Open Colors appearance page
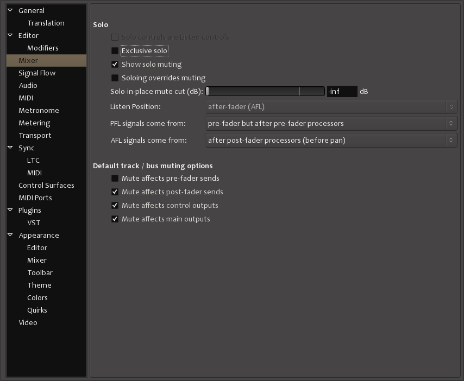The image size is (464, 381). click(x=37, y=297)
